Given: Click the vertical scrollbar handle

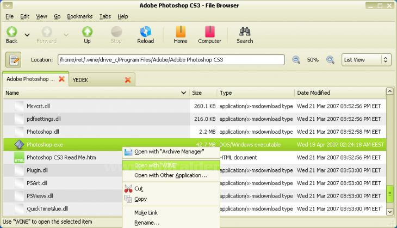Looking at the screenshot, I should (389, 194).
